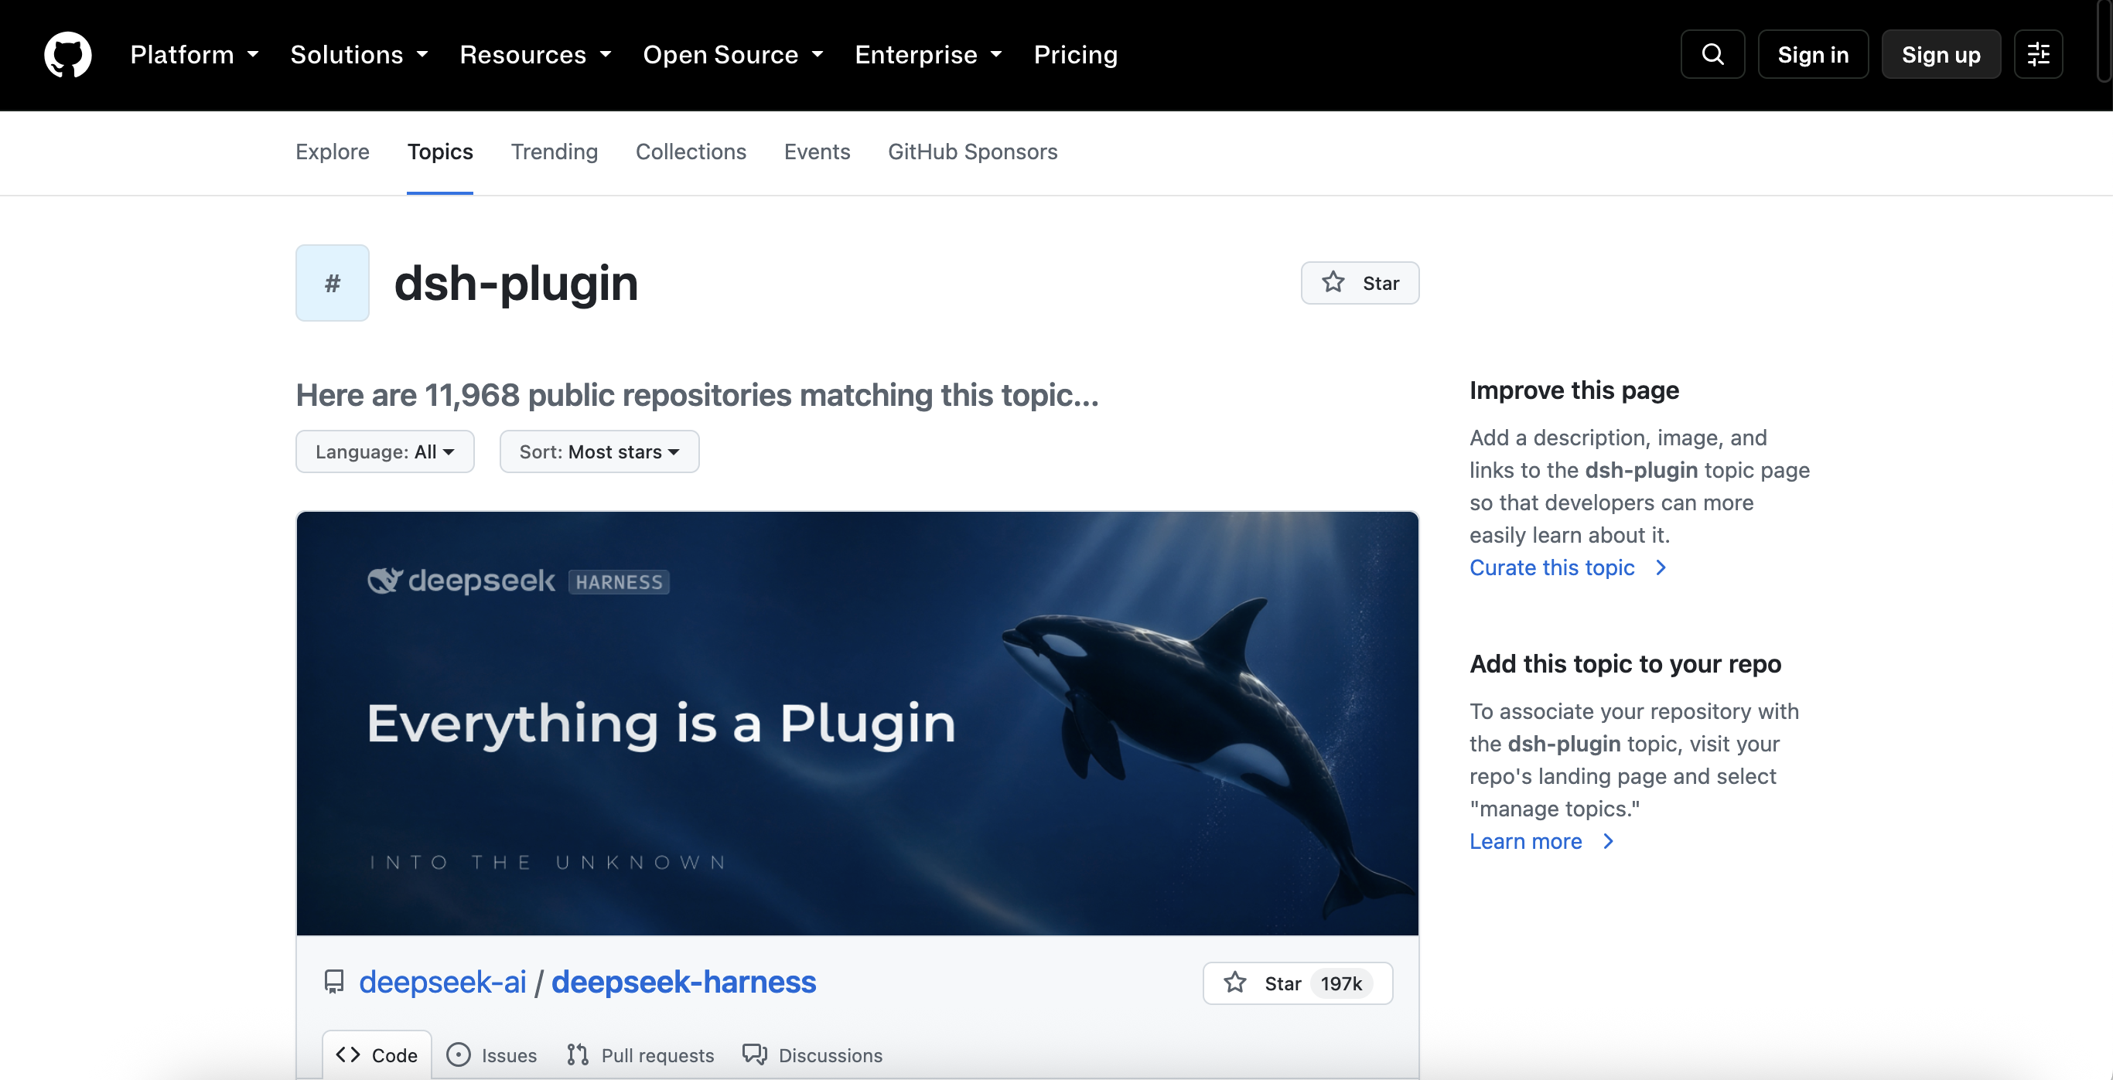Expand the Resources menu
This screenshot has width=2113, height=1080.
point(536,55)
